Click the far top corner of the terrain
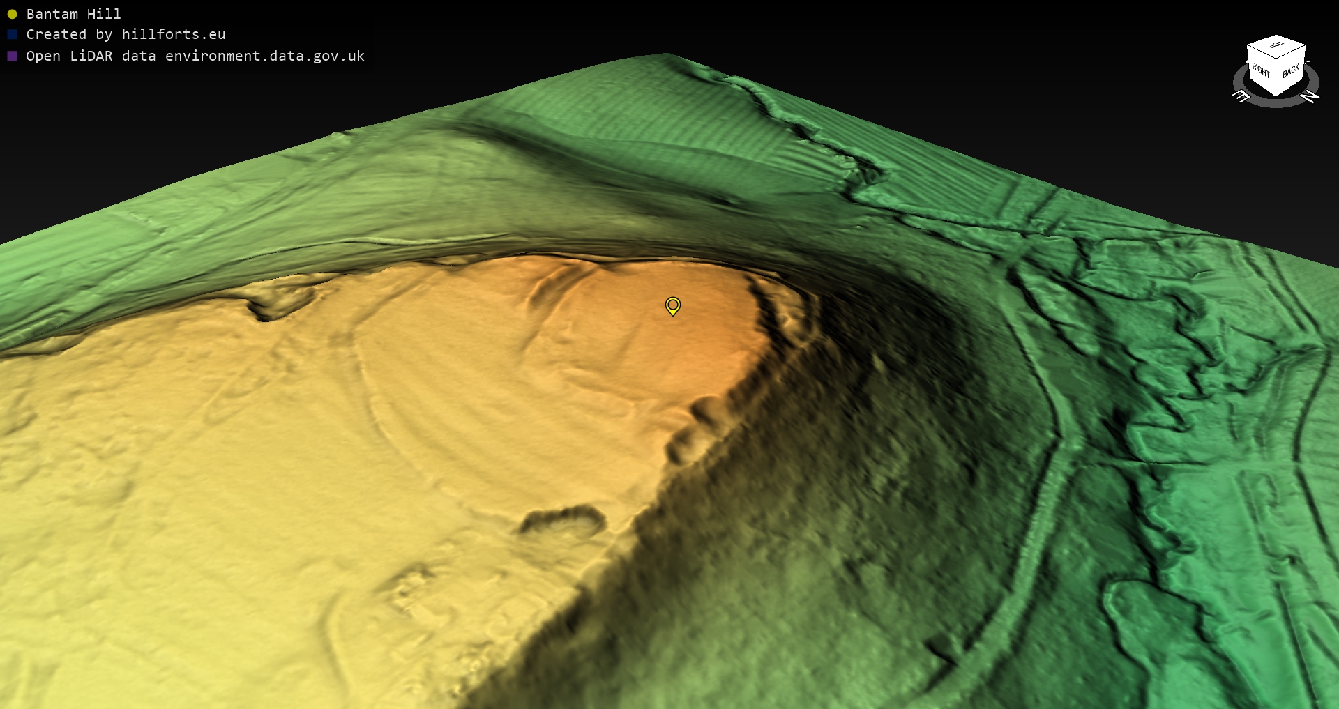 665,54
